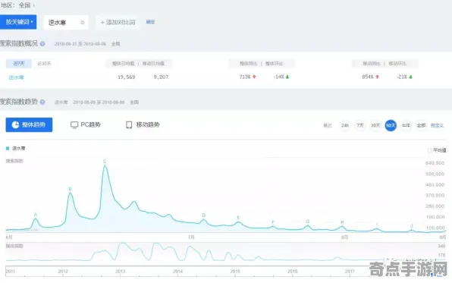Click chart peak marker C
Screen dimensions: 452x283
coord(105,162)
